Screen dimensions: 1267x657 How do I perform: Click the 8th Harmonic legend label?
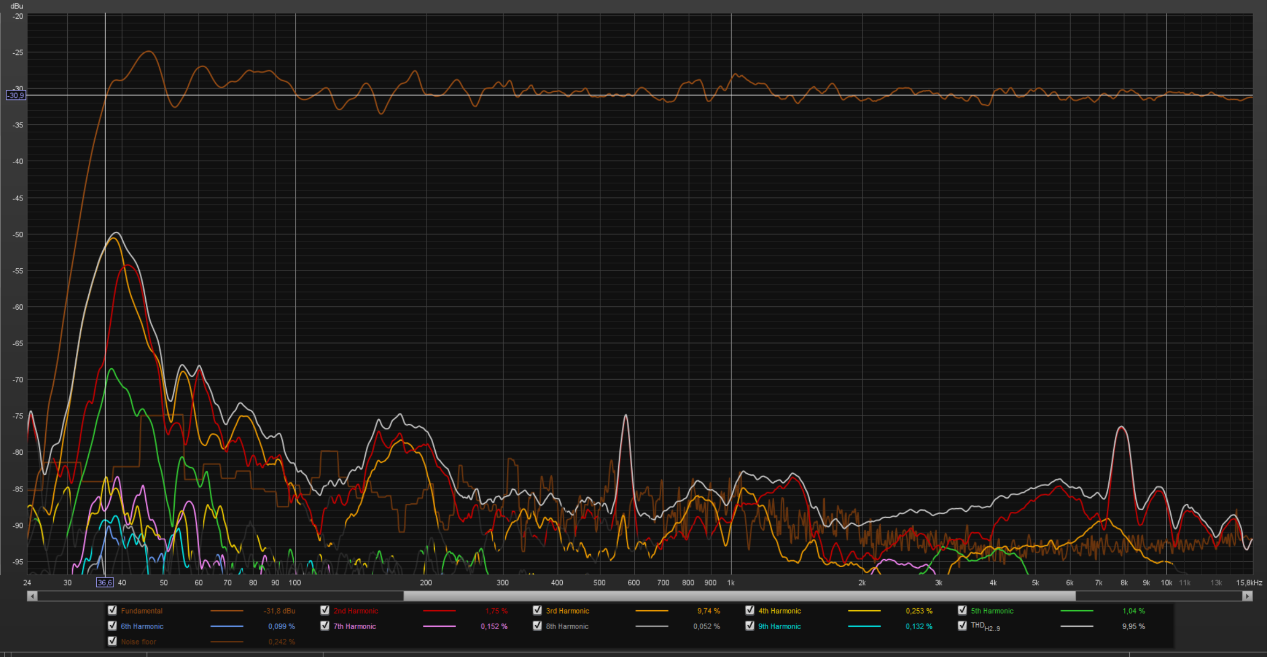(567, 627)
